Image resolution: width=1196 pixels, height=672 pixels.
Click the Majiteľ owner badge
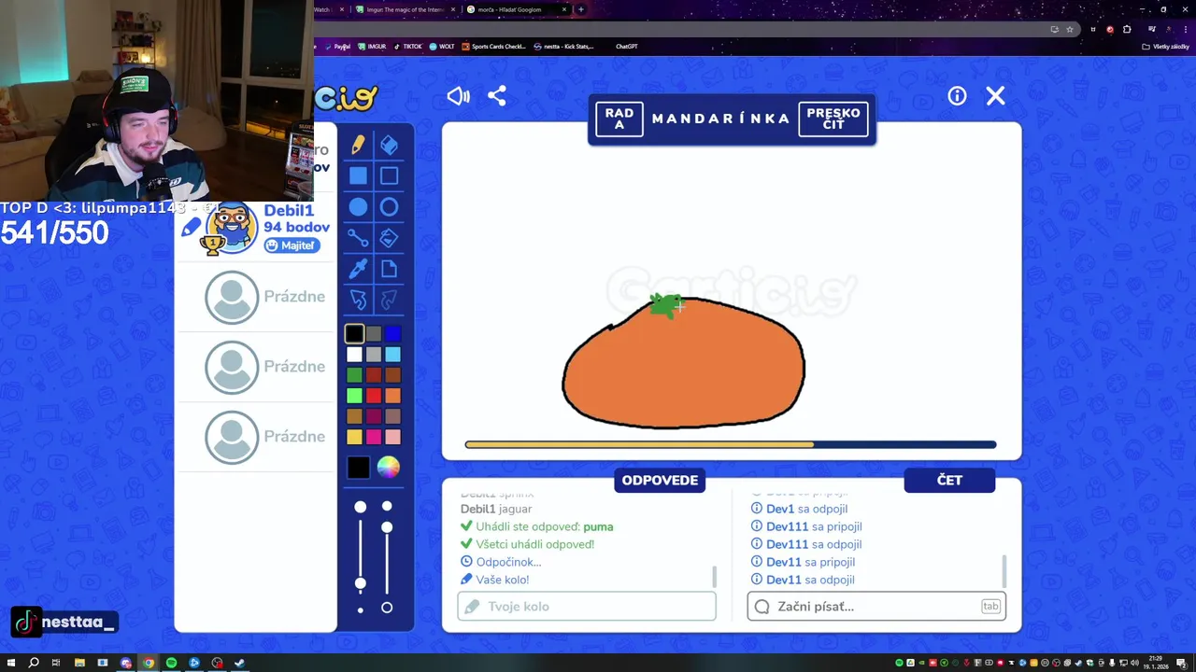click(x=292, y=245)
